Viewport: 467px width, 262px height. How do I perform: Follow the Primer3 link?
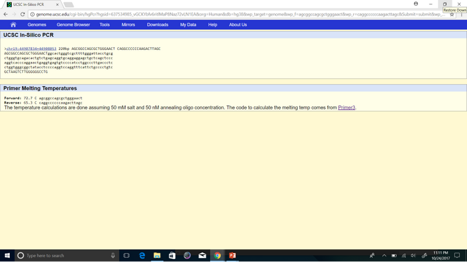point(347,108)
